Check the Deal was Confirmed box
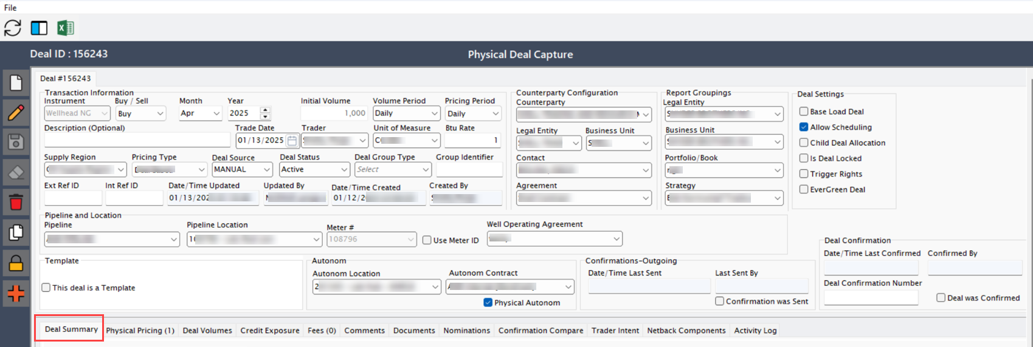Viewport: 1033px width, 347px height. [x=941, y=298]
